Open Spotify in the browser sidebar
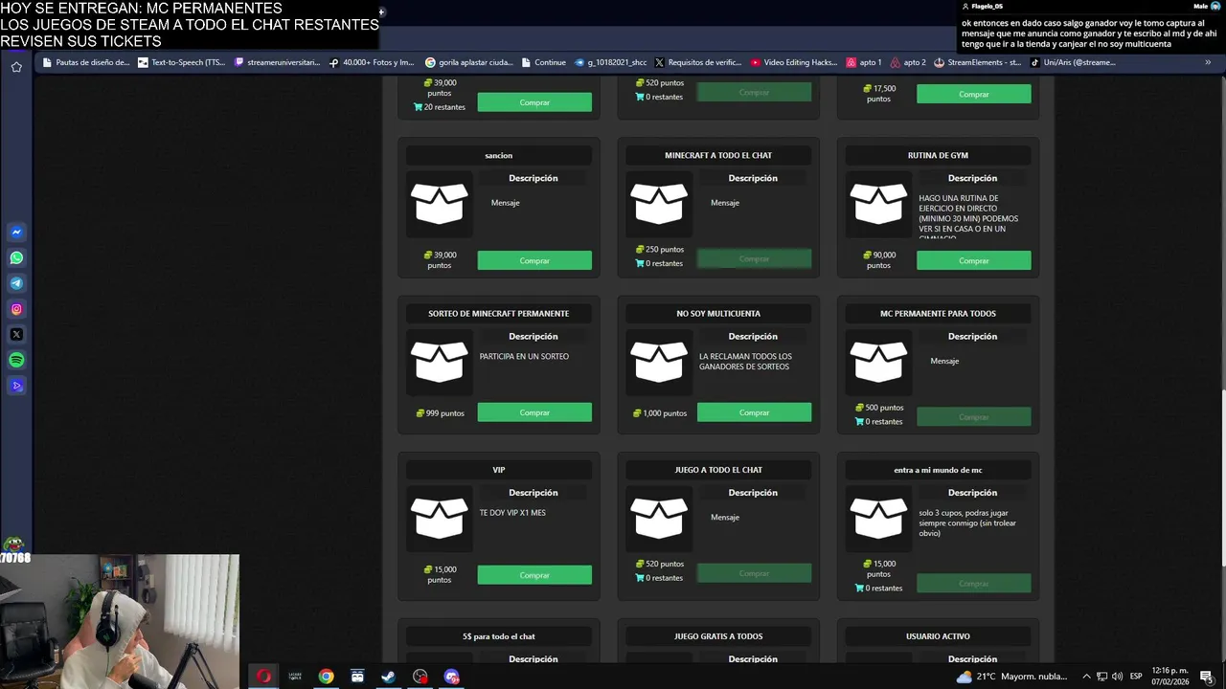The width and height of the screenshot is (1226, 689). pyautogui.click(x=16, y=360)
